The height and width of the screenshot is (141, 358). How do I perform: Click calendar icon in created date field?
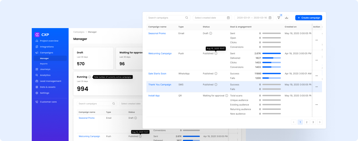pyautogui.click(x=228, y=18)
